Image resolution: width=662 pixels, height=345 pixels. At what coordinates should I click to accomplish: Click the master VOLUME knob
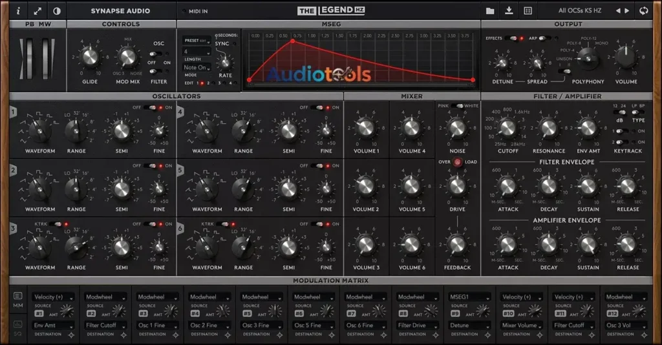626,57
